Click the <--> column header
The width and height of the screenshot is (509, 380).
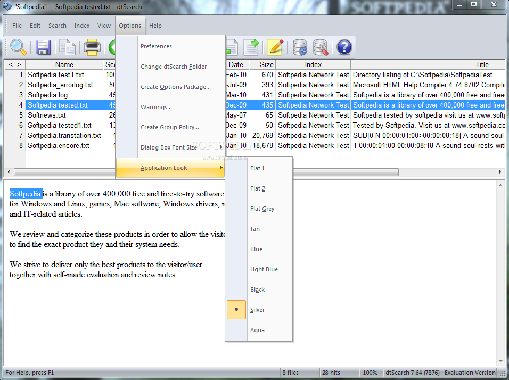click(x=15, y=64)
